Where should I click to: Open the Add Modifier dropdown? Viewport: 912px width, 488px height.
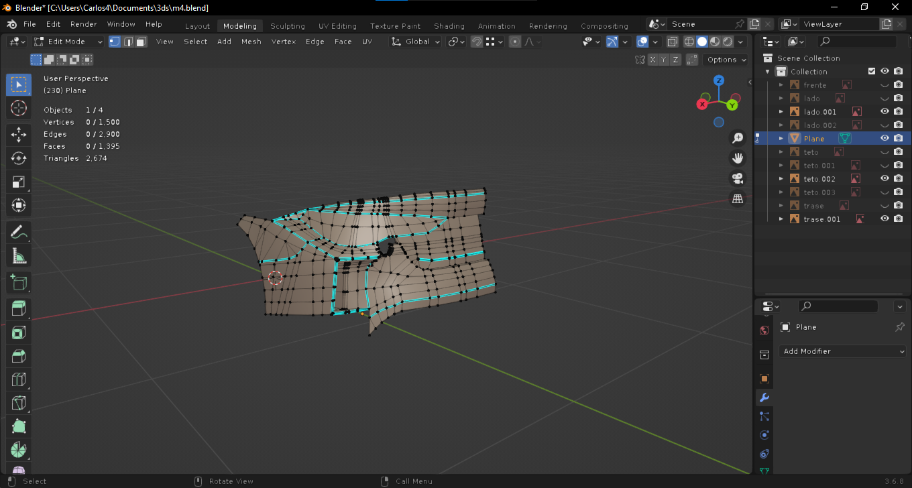844,351
